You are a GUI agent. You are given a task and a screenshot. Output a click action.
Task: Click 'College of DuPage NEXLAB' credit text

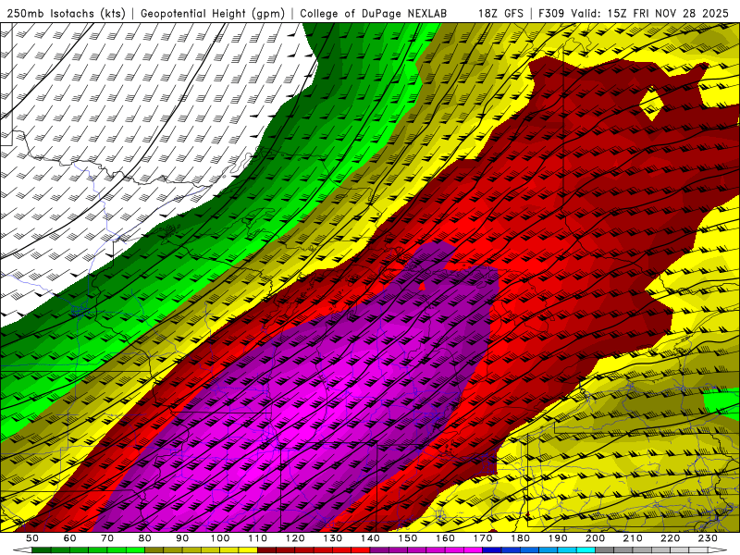click(374, 13)
